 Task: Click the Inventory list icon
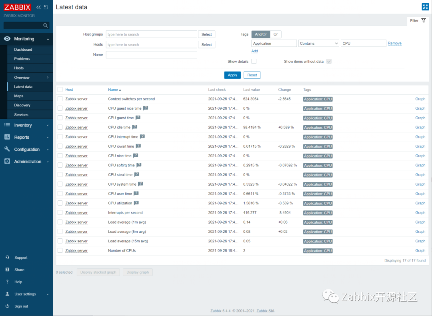pyautogui.click(x=7, y=125)
